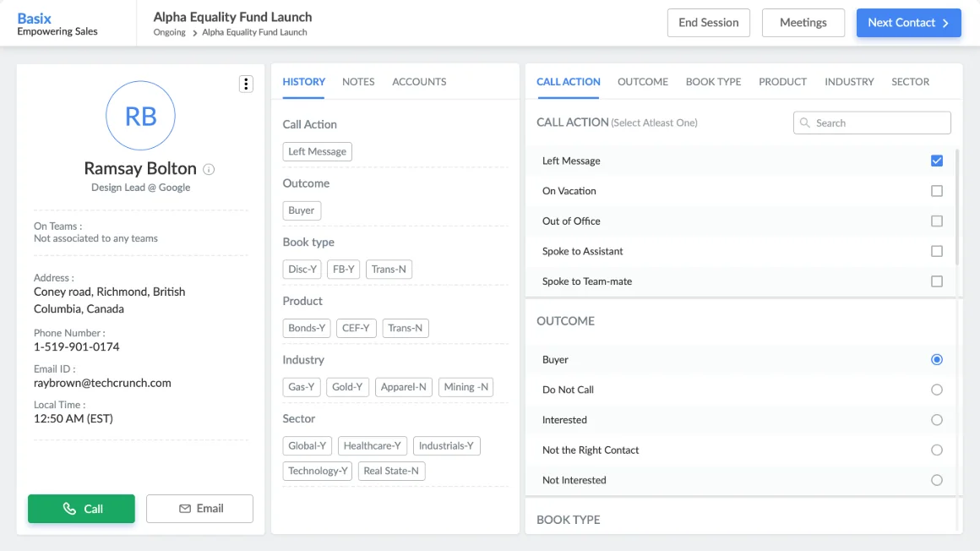Click the Email button
The height and width of the screenshot is (551, 980).
tap(200, 509)
